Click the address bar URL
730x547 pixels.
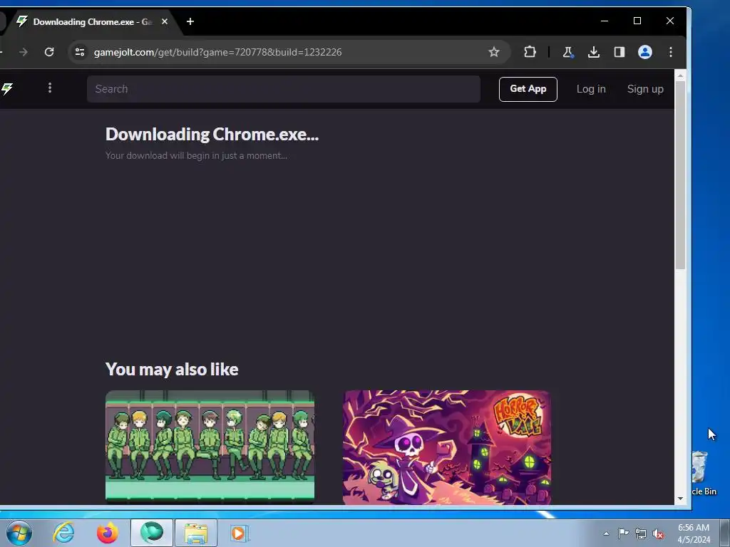[x=218, y=52]
